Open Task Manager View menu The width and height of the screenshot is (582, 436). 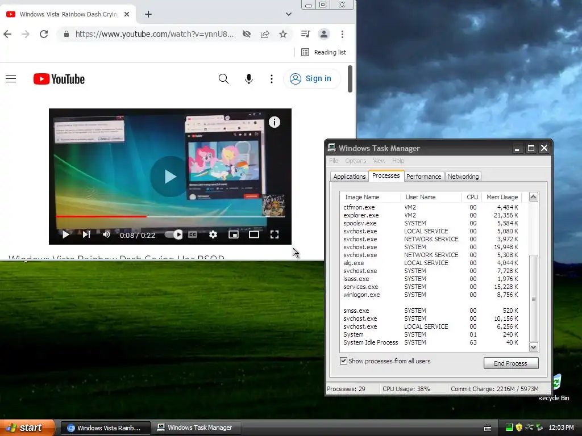(x=379, y=161)
